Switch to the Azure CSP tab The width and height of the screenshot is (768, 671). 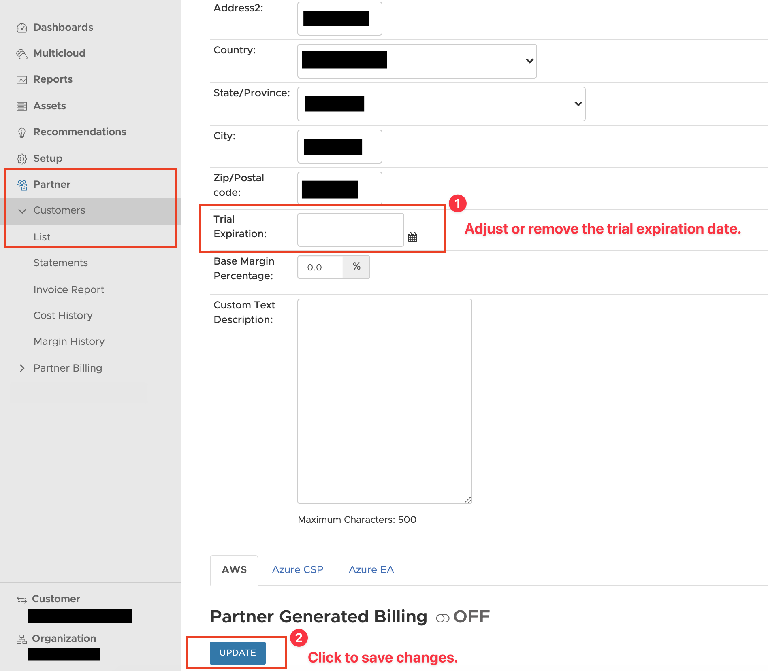tap(298, 570)
